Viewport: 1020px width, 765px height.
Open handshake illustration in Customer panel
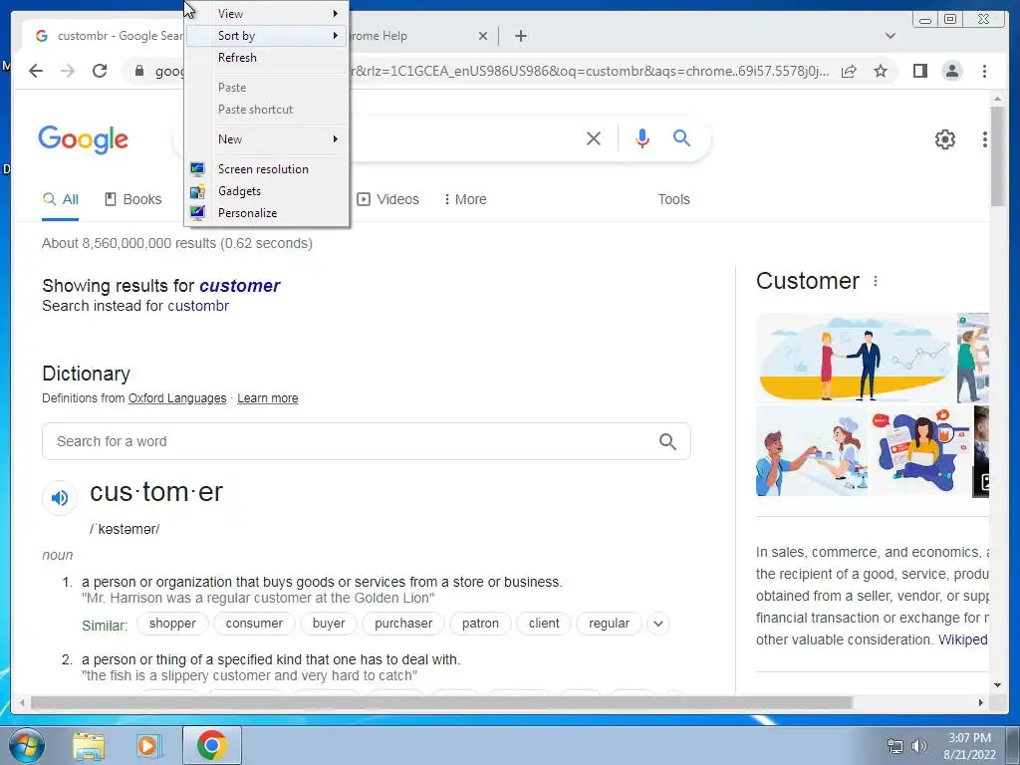855,358
